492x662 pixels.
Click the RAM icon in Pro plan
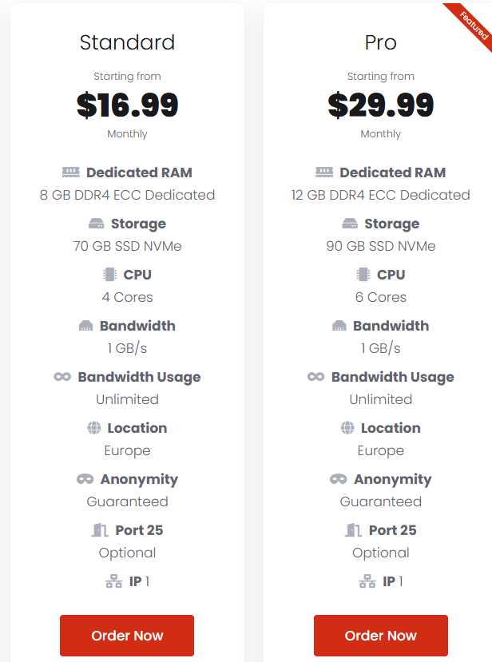coord(324,172)
